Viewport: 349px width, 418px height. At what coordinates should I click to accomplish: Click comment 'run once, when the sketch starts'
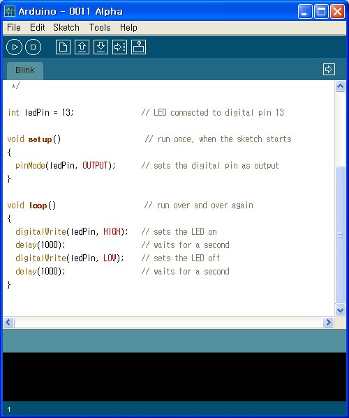[218, 139]
